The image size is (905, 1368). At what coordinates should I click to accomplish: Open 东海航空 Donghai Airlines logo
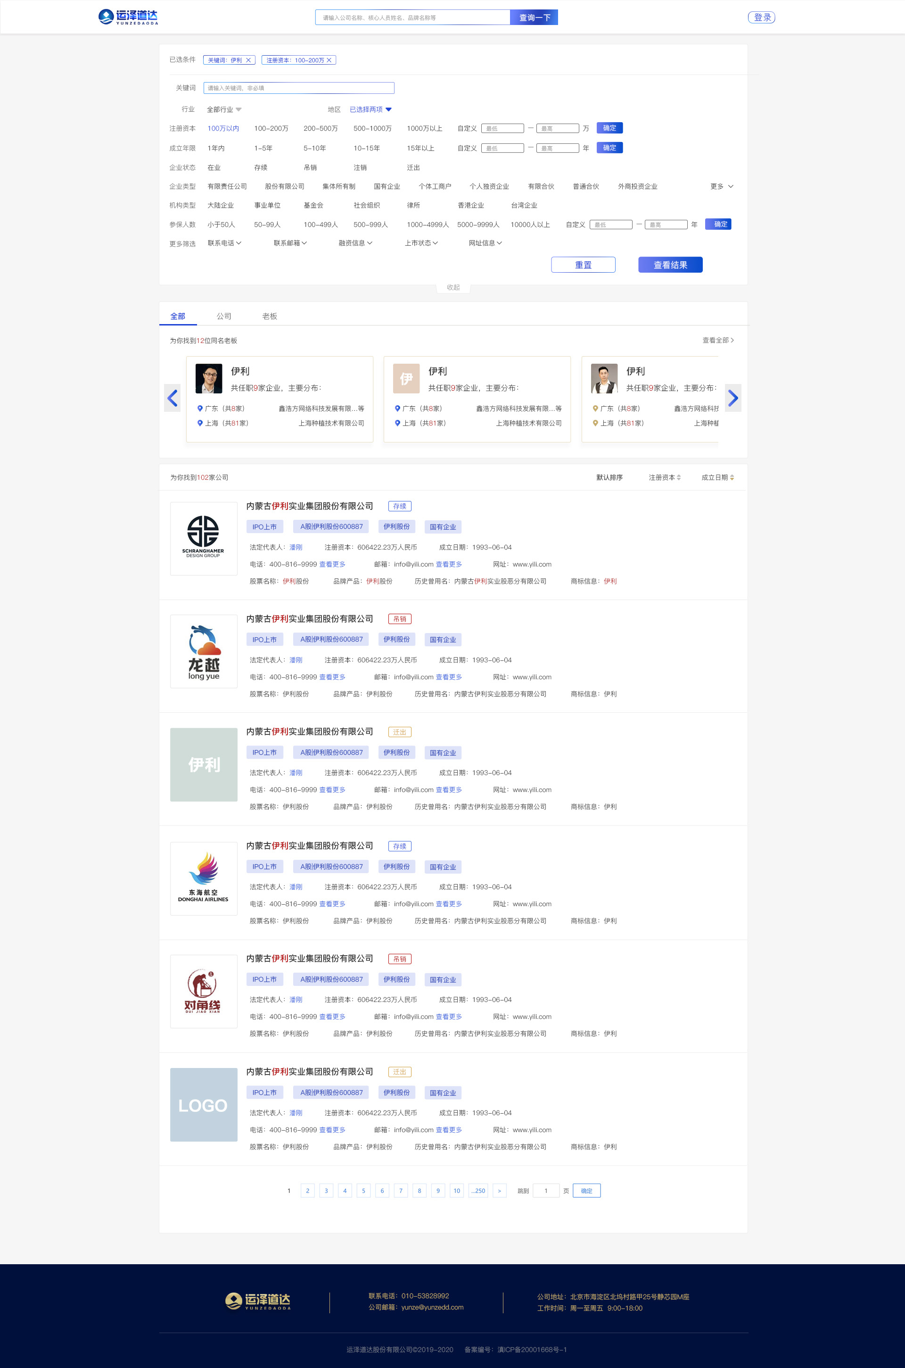pos(204,878)
